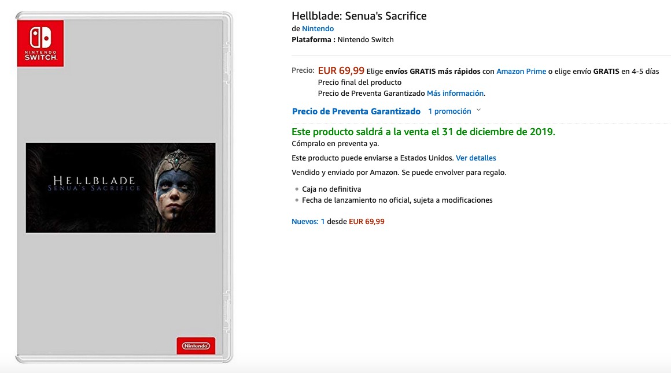Open the Amazon Prime link
This screenshot has height=373, width=671.
click(521, 72)
